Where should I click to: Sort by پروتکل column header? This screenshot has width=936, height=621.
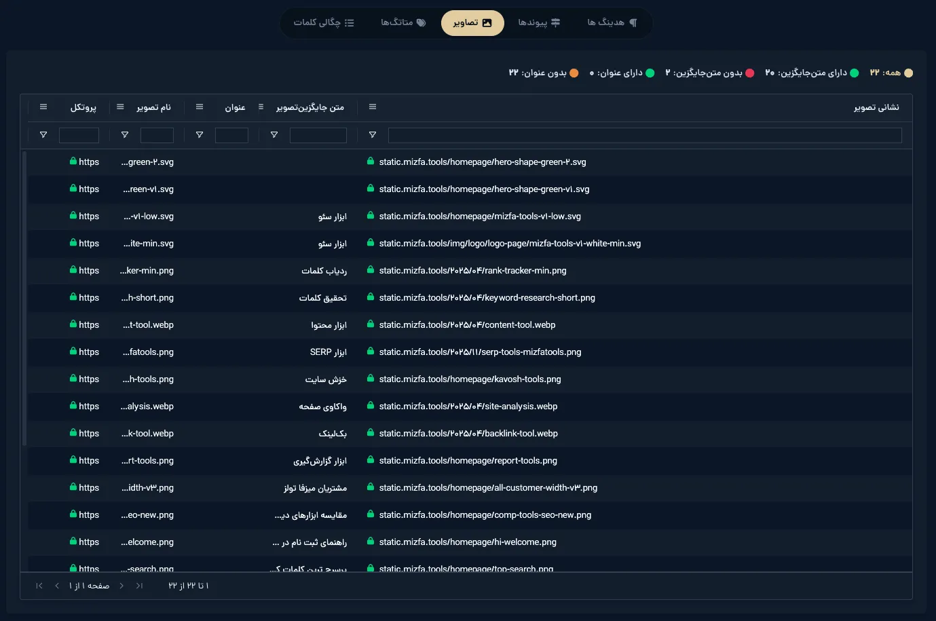pyautogui.click(x=83, y=107)
